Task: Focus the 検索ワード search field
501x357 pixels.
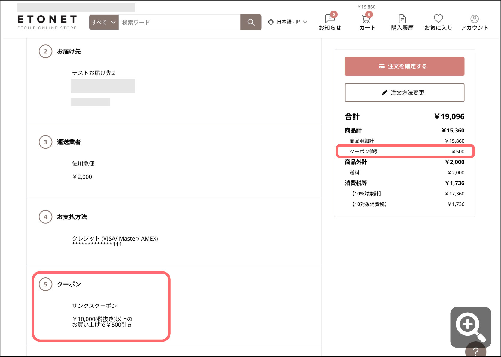Action: coord(179,22)
